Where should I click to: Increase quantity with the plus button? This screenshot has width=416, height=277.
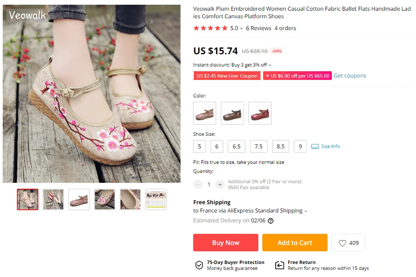click(220, 185)
